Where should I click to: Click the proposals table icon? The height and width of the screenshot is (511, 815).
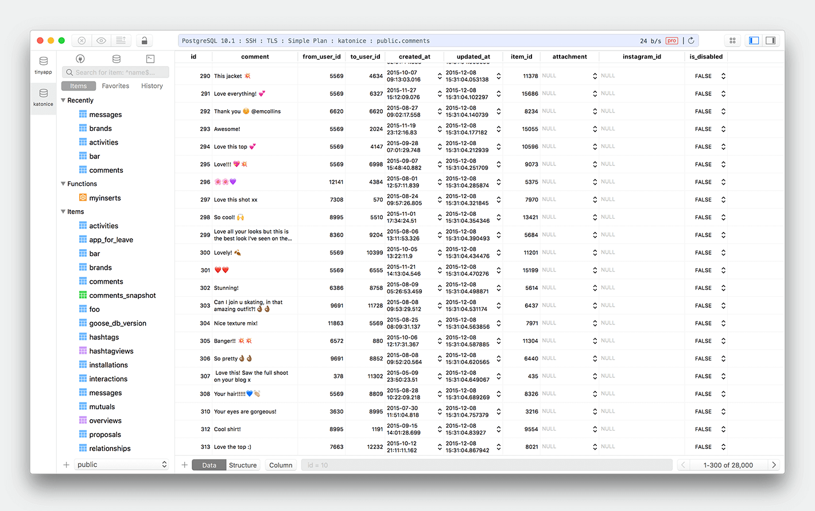pos(83,435)
